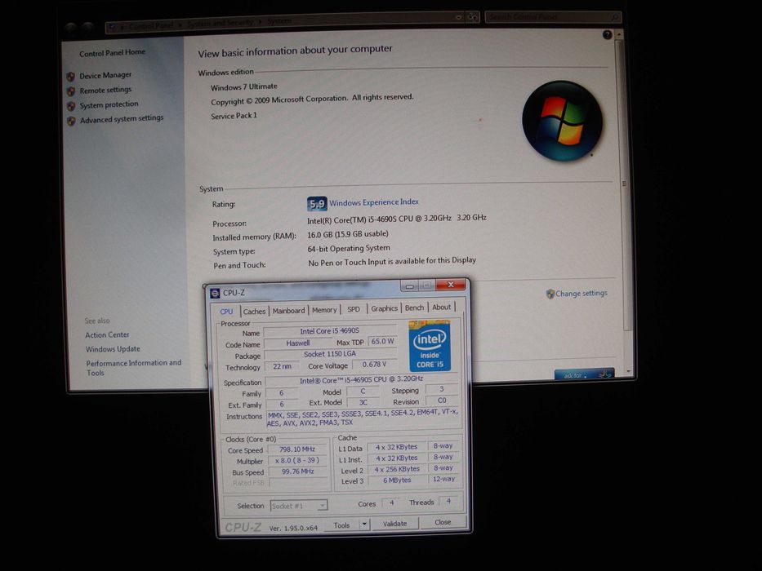Image resolution: width=762 pixels, height=571 pixels.
Task: Go to Control Panel Home
Action: tap(112, 52)
